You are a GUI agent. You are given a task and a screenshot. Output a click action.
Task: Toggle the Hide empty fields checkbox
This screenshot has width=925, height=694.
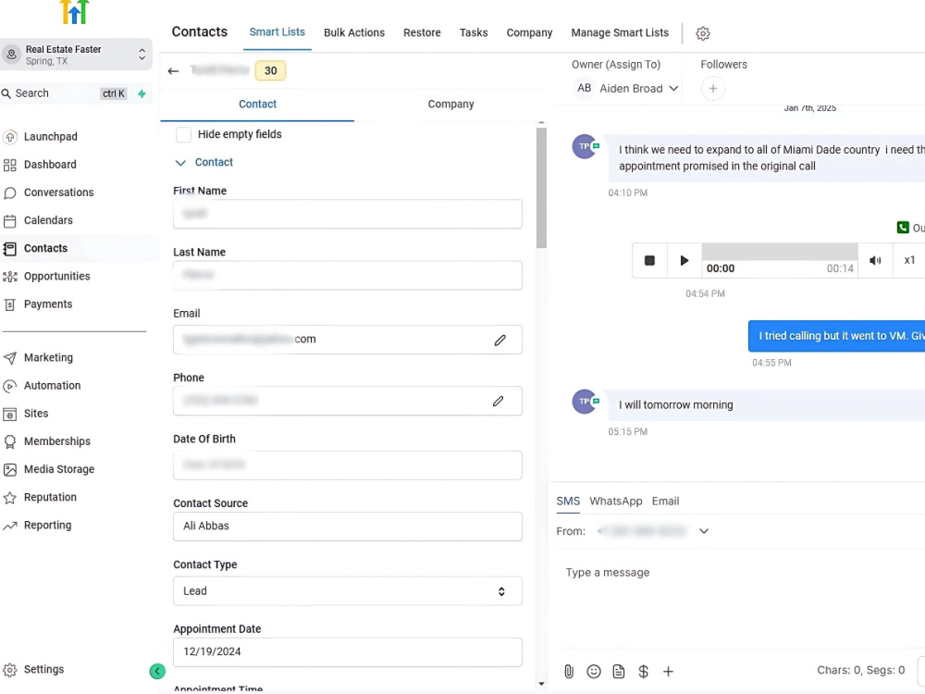183,134
